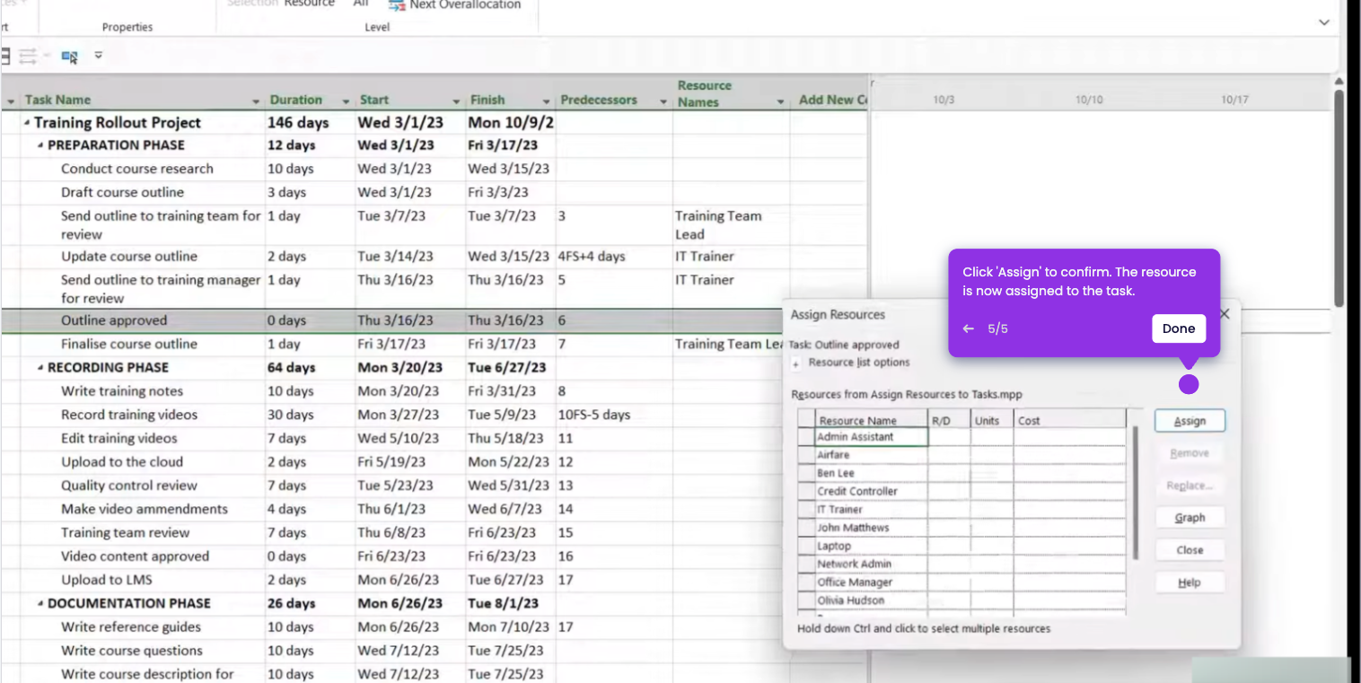Click the Resource Name header in the dialog
The image size is (1361, 683).
point(872,420)
